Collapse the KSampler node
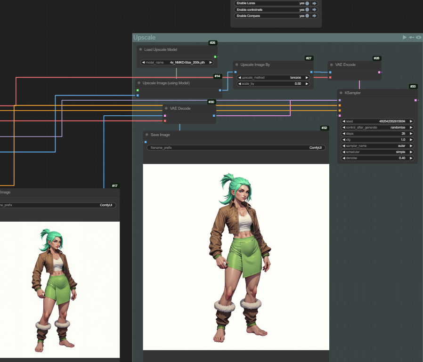The image size is (423, 362). (341, 93)
